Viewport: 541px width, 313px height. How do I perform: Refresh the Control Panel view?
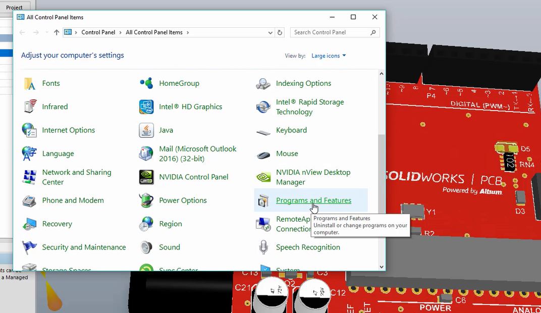coord(280,32)
